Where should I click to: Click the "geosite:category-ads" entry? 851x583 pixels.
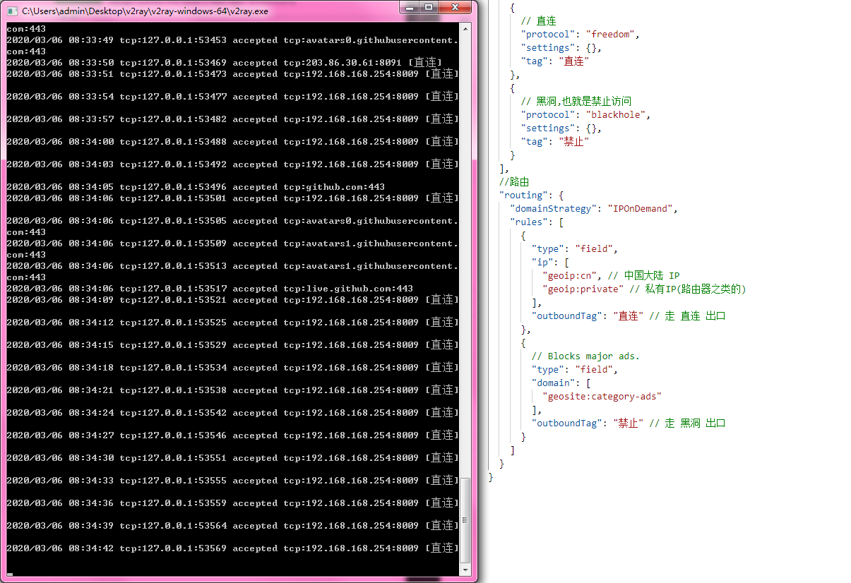(602, 396)
